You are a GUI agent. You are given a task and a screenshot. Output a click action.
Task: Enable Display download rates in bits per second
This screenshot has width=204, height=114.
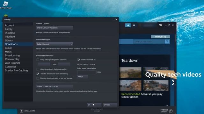[38, 78]
